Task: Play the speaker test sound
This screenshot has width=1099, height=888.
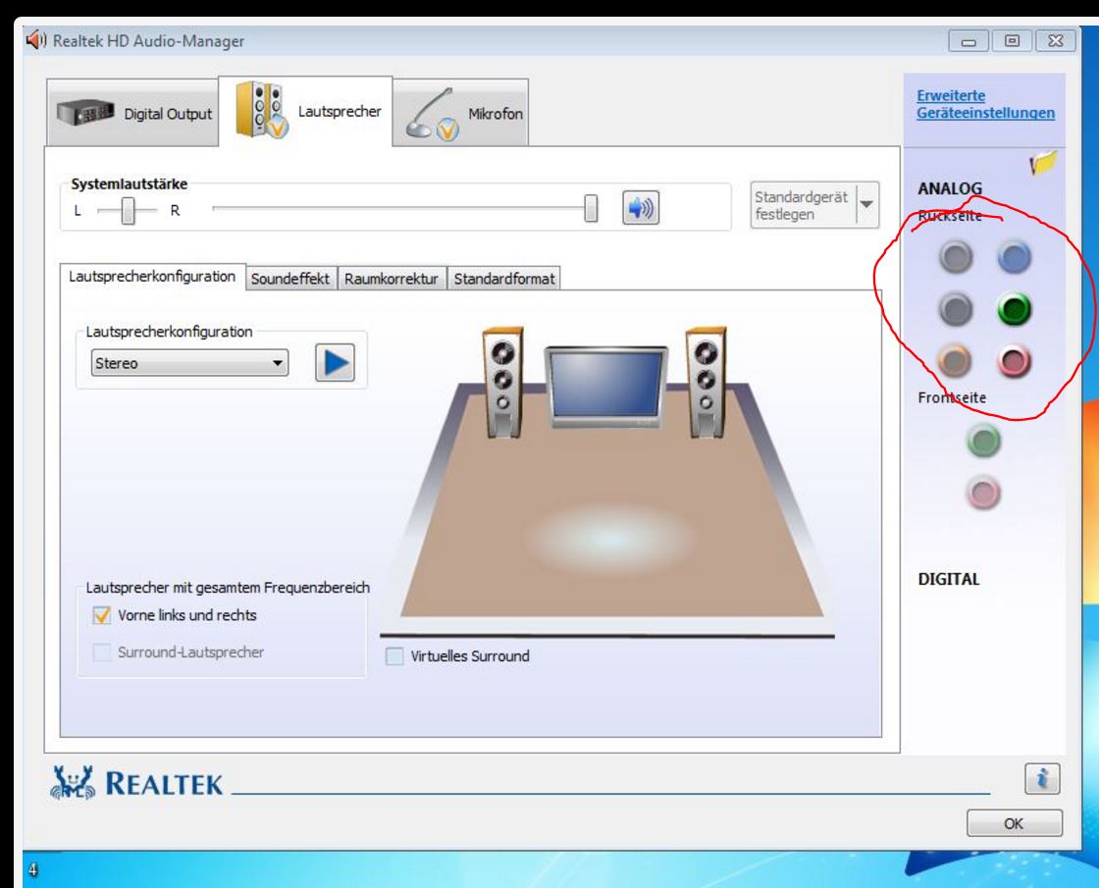Action: pos(335,363)
